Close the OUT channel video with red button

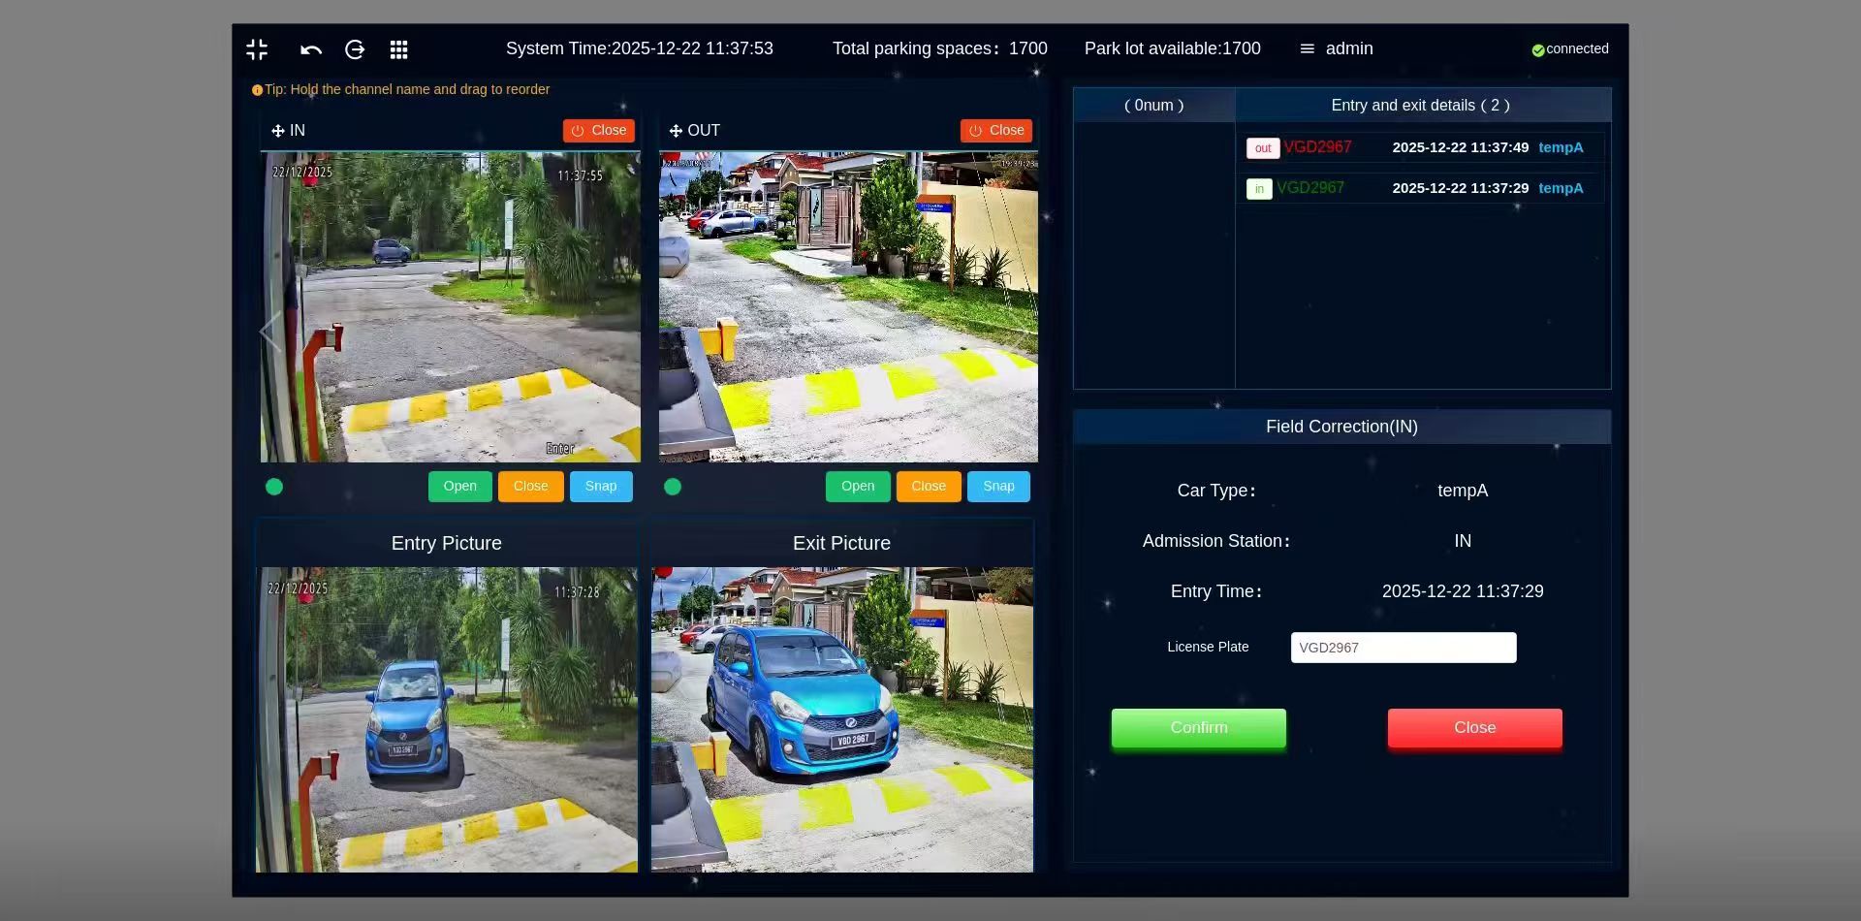(996, 131)
